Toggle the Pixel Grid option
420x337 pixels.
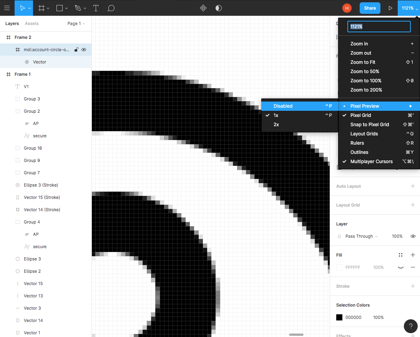(360, 115)
